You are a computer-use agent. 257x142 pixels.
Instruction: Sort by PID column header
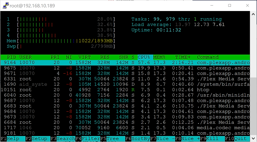tap(11, 57)
